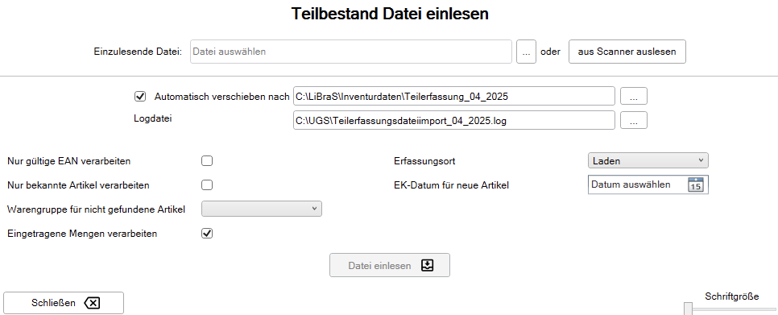
Task: Click the calendar icon in EK-Datum field
Action: (696, 184)
